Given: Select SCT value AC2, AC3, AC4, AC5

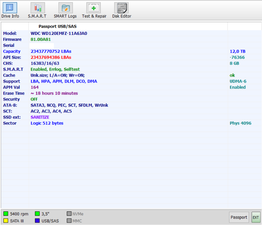Looking at the screenshot, I should pyautogui.click(x=51, y=111).
